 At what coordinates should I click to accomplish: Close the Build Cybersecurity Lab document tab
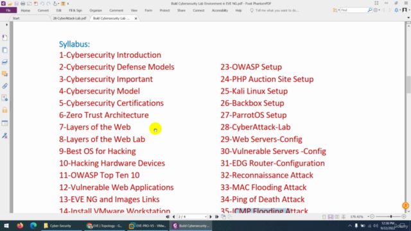(x=136, y=19)
